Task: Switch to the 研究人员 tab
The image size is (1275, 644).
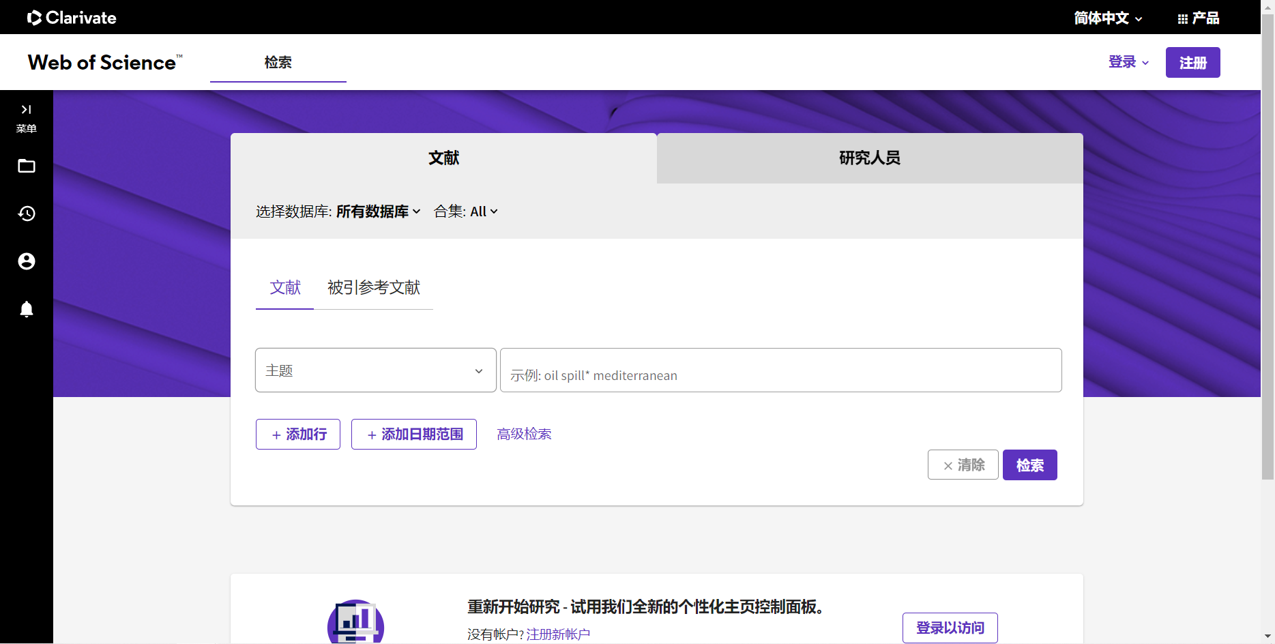Action: [x=870, y=158]
